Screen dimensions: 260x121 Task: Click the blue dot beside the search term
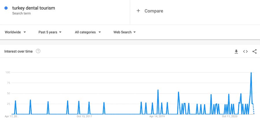click(6, 8)
